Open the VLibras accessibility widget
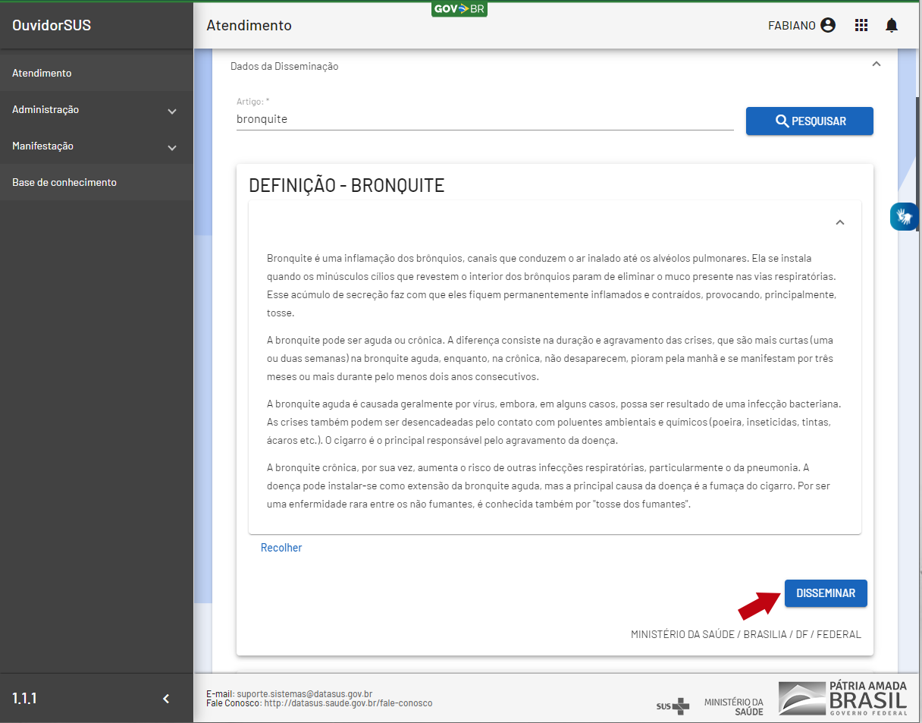922x723 pixels. click(904, 216)
